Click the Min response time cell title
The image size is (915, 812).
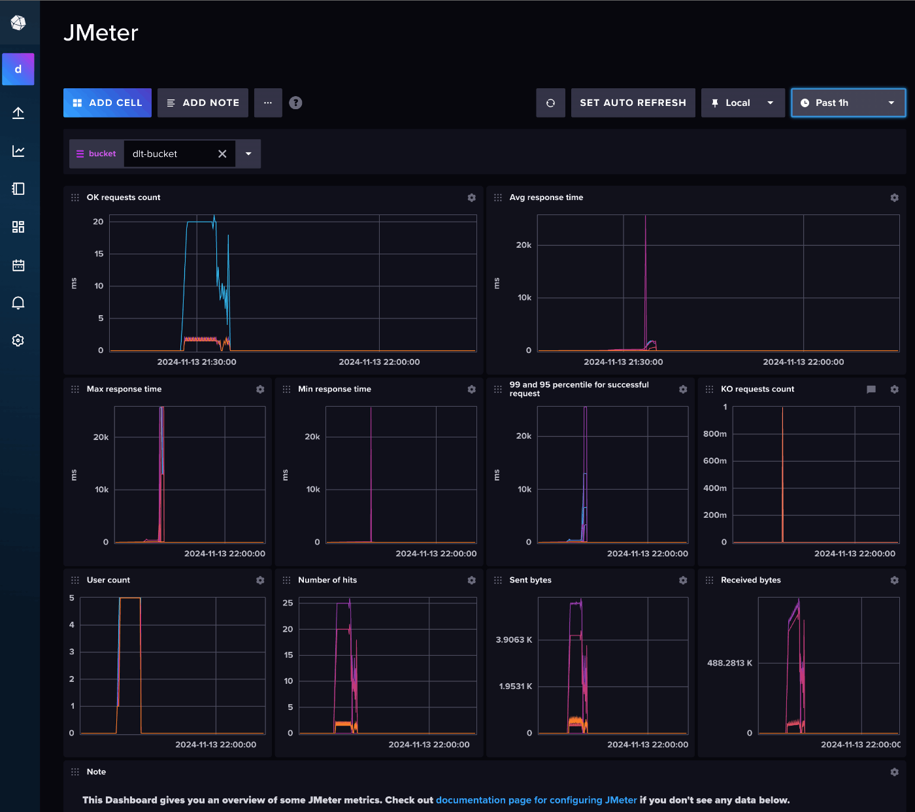[x=335, y=389]
